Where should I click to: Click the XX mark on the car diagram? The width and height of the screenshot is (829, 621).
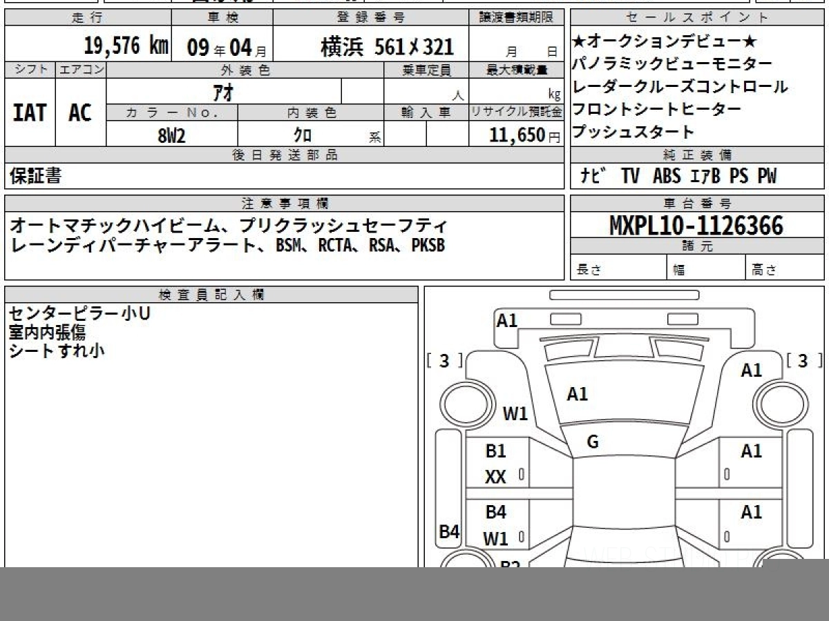click(x=495, y=477)
